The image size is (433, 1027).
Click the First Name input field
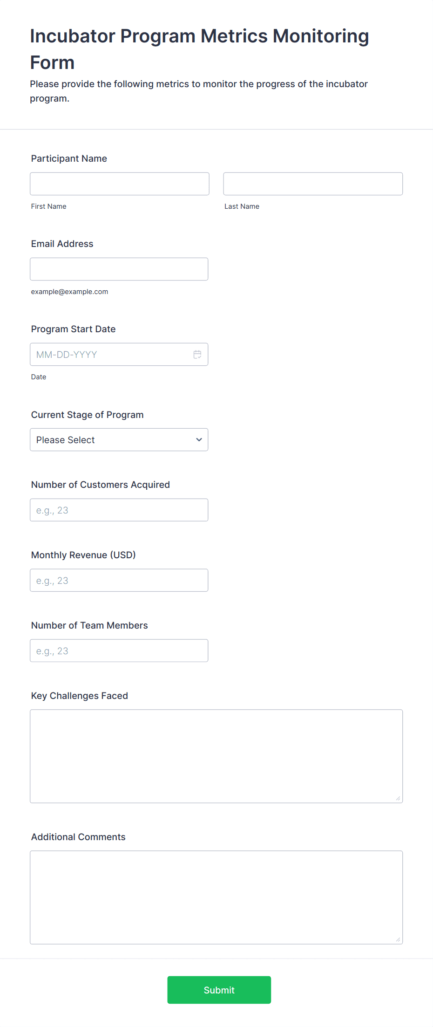pos(120,184)
